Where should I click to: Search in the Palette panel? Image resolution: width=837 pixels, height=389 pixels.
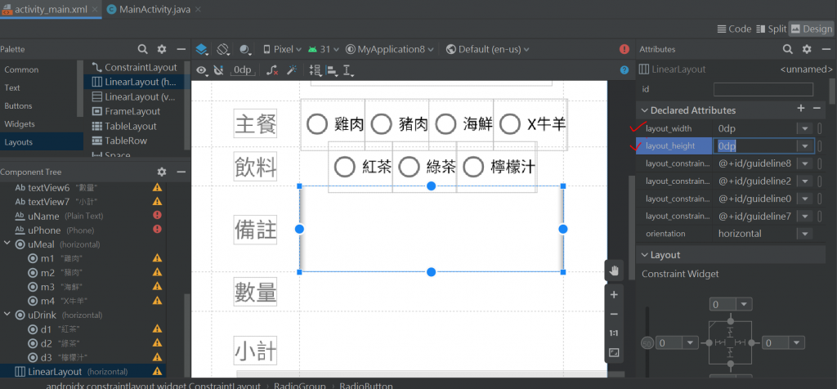(x=142, y=49)
